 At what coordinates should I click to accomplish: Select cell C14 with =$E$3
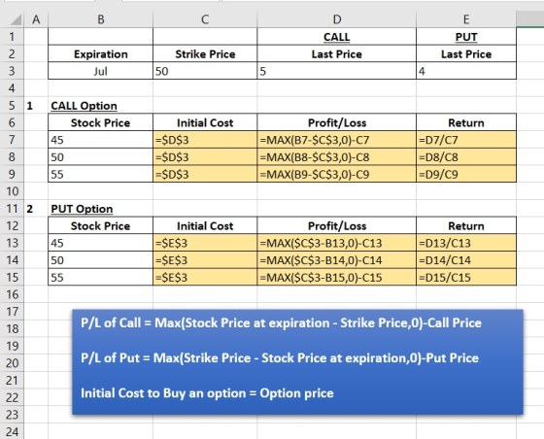pos(205,259)
